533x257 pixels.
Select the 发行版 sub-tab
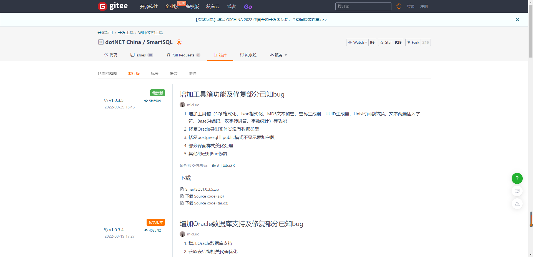134,73
